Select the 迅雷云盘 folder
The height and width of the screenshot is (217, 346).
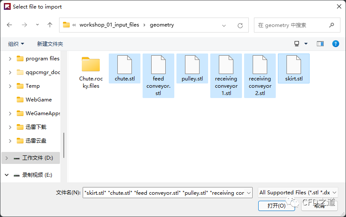[31, 141]
